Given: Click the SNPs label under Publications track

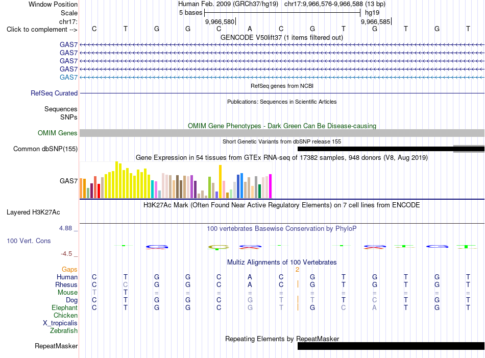Looking at the screenshot, I should tap(69, 117).
